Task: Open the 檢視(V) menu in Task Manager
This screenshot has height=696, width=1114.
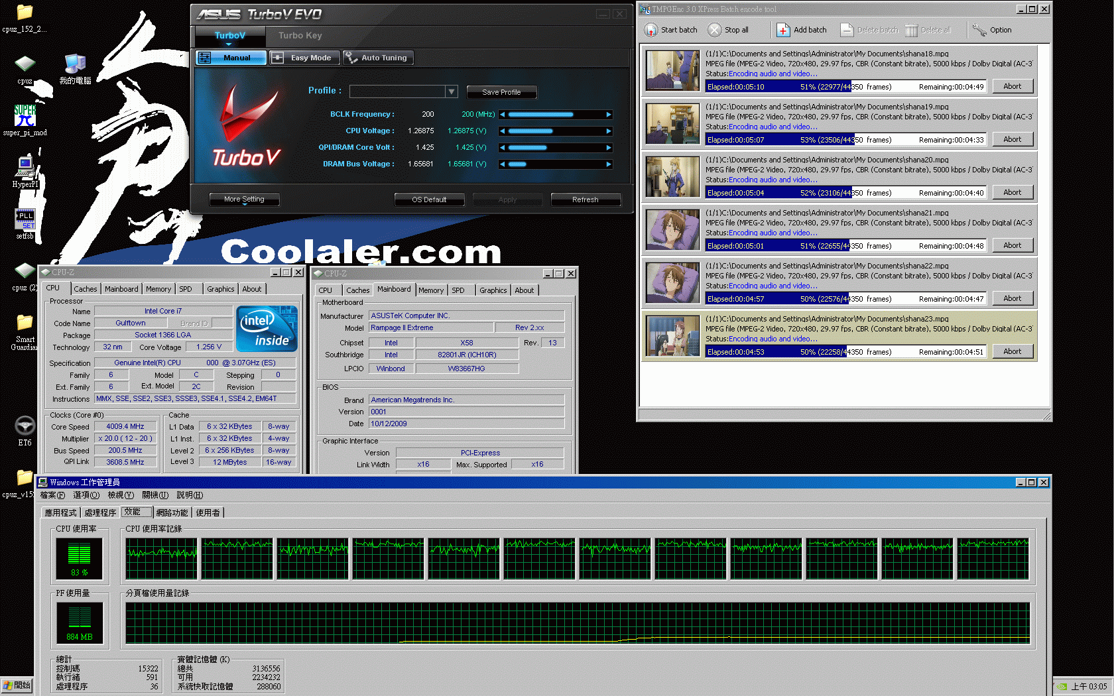Action: 121,495
